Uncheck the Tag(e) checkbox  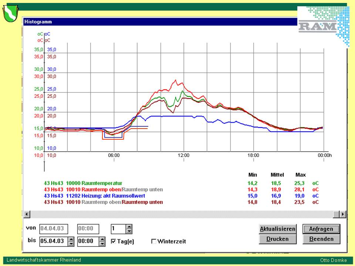click(114, 242)
